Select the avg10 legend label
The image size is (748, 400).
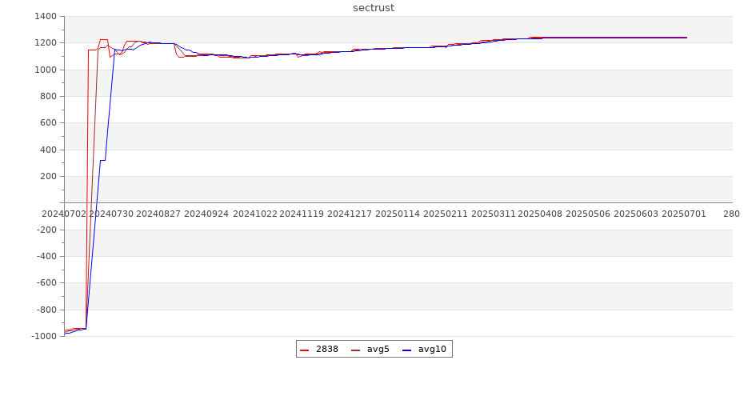tap(432, 350)
